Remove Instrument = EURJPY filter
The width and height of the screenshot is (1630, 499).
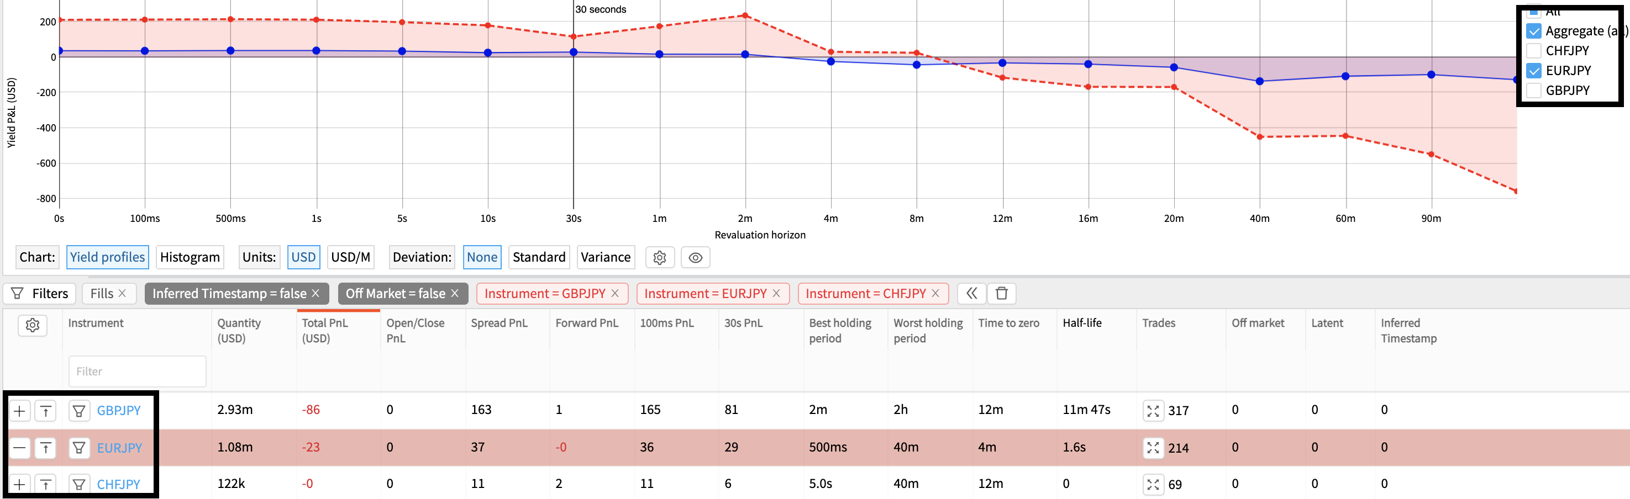click(x=776, y=294)
